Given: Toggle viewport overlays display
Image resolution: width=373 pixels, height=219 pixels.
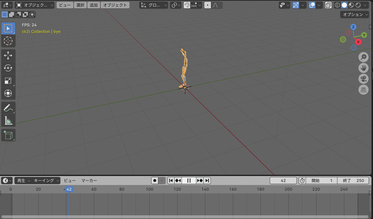Looking at the screenshot, I should (312, 5).
